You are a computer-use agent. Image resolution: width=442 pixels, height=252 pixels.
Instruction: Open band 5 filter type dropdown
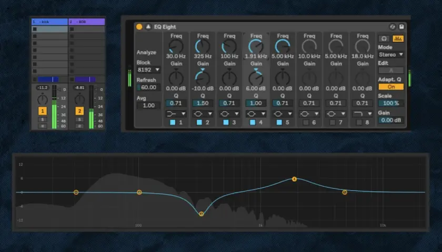(283, 113)
